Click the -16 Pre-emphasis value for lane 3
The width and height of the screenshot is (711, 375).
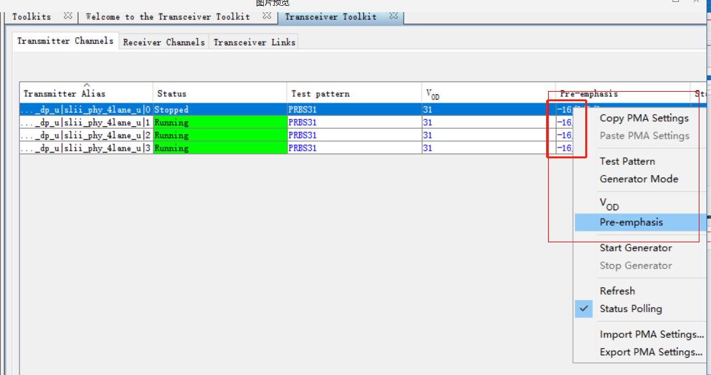563,148
